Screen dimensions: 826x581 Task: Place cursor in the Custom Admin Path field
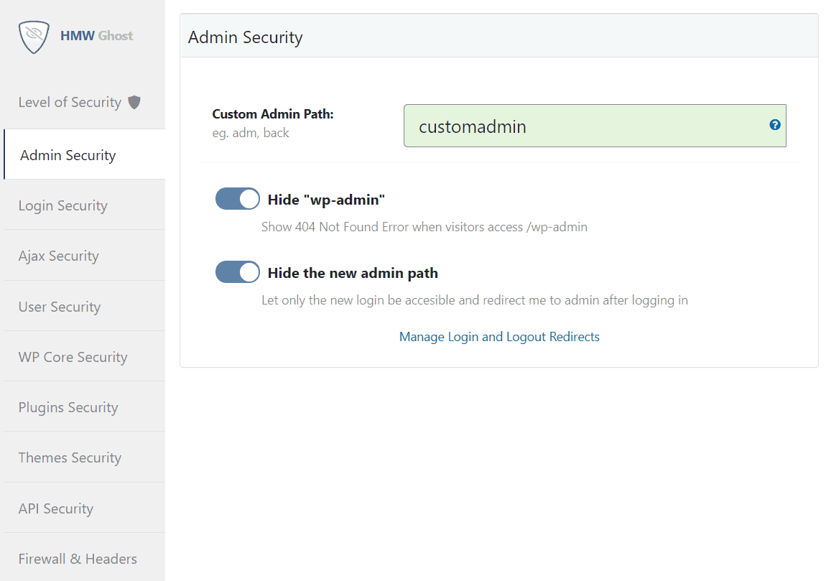pyautogui.click(x=595, y=125)
